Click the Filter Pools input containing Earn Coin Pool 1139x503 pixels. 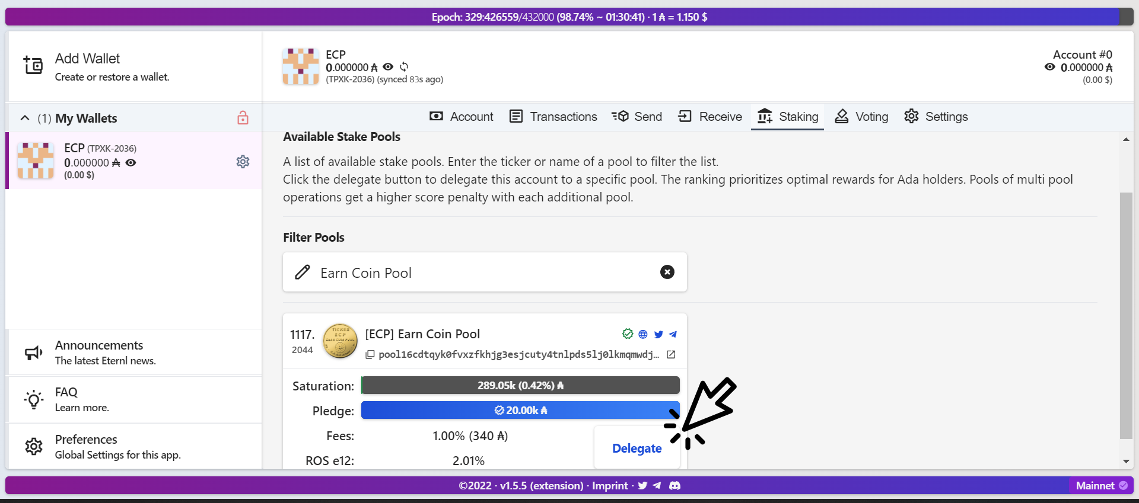click(485, 273)
